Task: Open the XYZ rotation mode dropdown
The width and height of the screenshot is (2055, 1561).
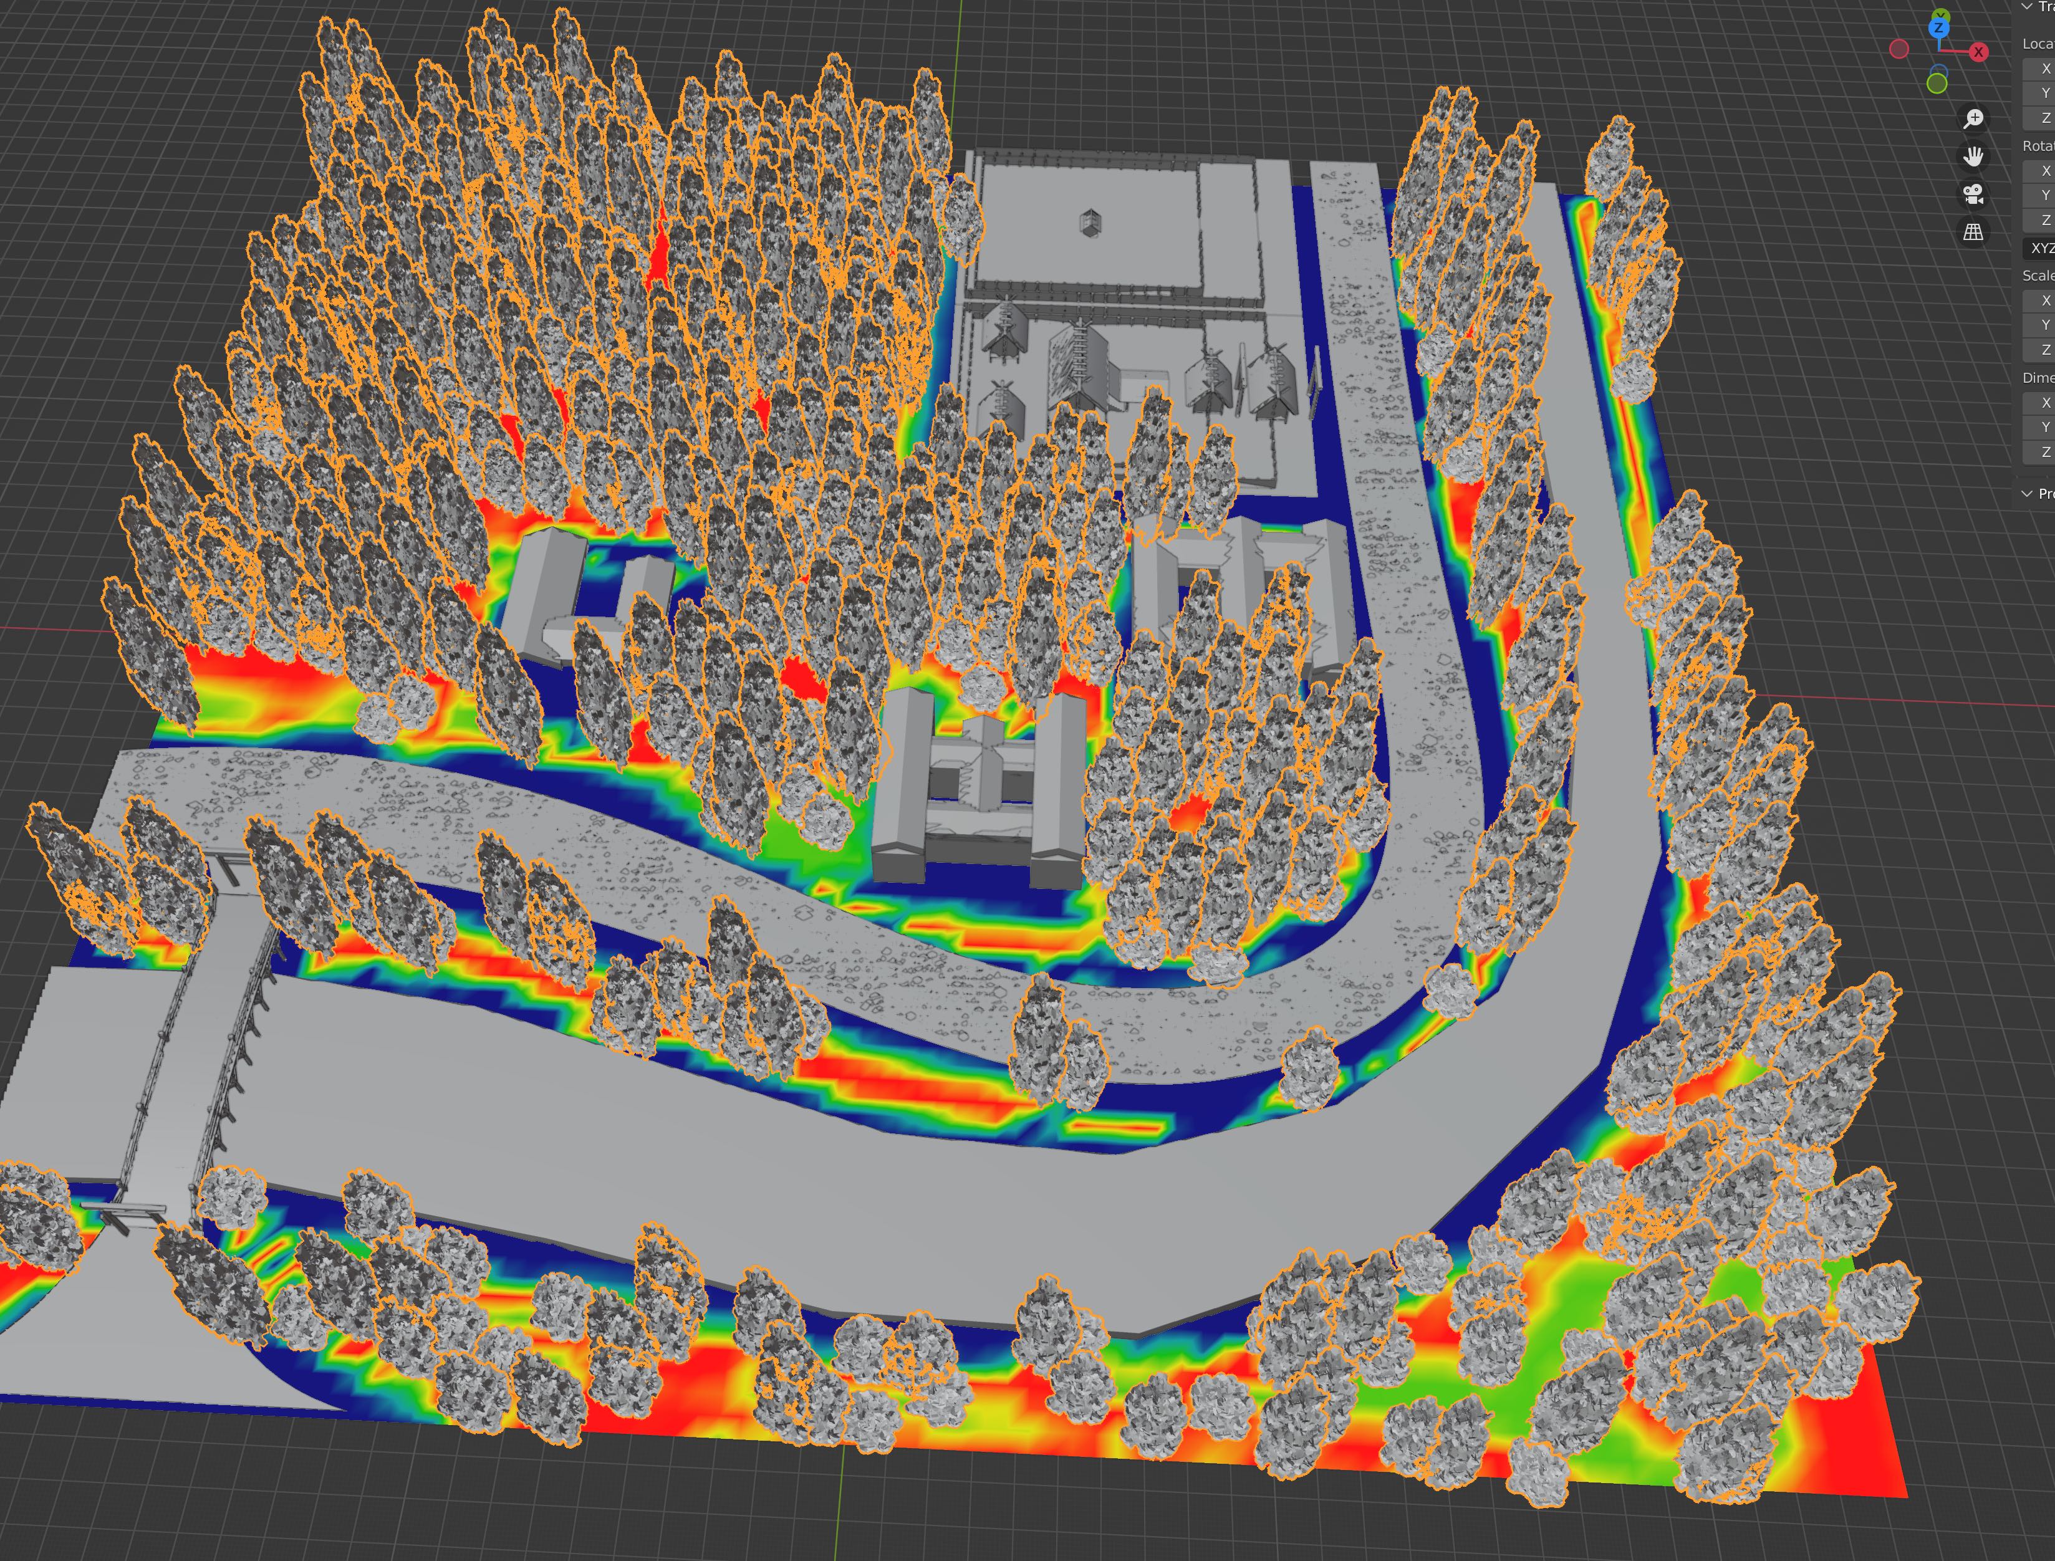Action: [x=2039, y=248]
